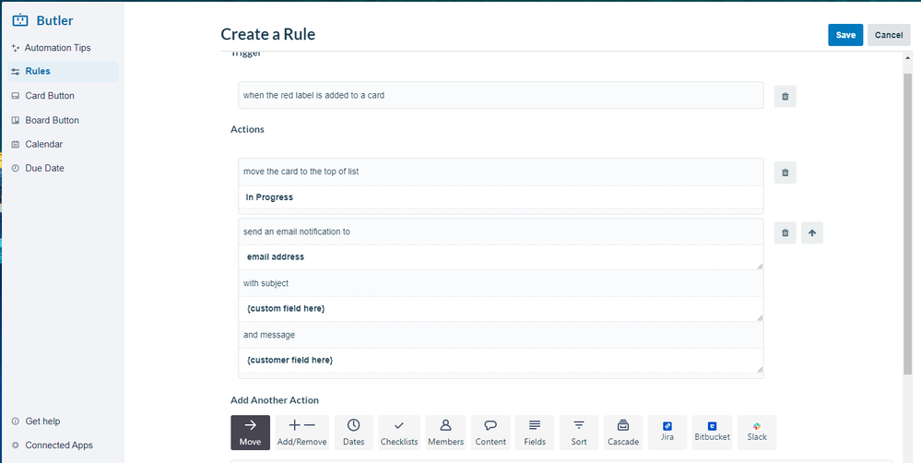Select the Bitbucket action tab
Image resolution: width=921 pixels, height=463 pixels.
[x=712, y=433]
